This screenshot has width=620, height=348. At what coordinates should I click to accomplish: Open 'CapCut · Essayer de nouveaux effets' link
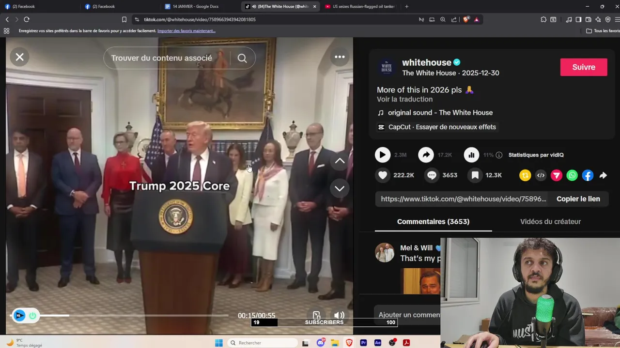[442, 127]
